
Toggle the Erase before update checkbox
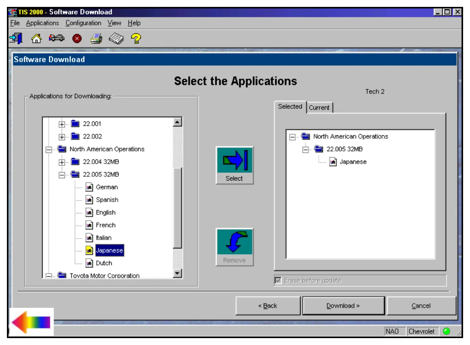tap(278, 281)
